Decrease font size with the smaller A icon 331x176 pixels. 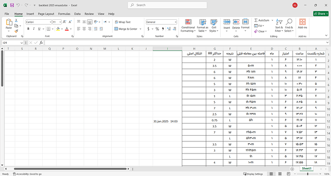(x=70, y=22)
